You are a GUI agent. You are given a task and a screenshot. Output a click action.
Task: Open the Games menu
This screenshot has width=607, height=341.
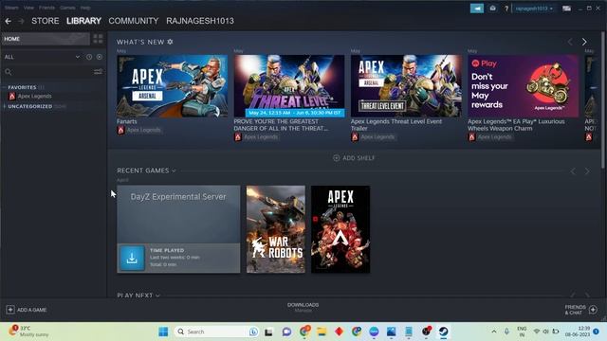[x=67, y=8]
